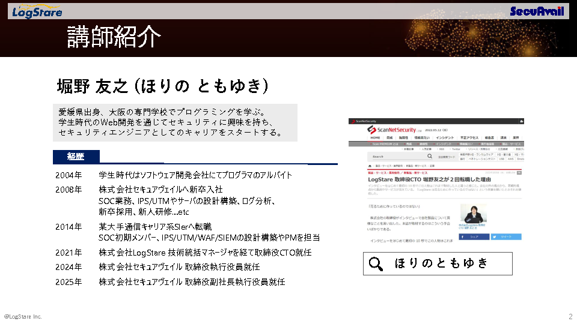577x324 pixels.
Task: Click the LogStare logo in the header
Action: coord(37,11)
